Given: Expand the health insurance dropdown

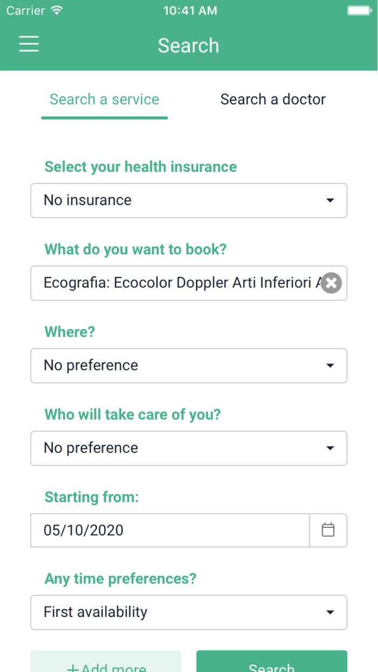Looking at the screenshot, I should pos(188,200).
